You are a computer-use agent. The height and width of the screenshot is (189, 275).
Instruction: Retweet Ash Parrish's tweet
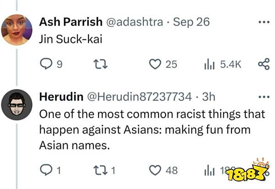pos(98,65)
